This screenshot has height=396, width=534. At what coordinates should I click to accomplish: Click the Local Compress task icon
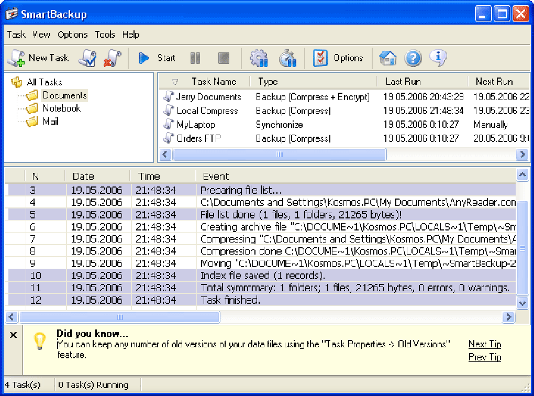[x=168, y=111]
